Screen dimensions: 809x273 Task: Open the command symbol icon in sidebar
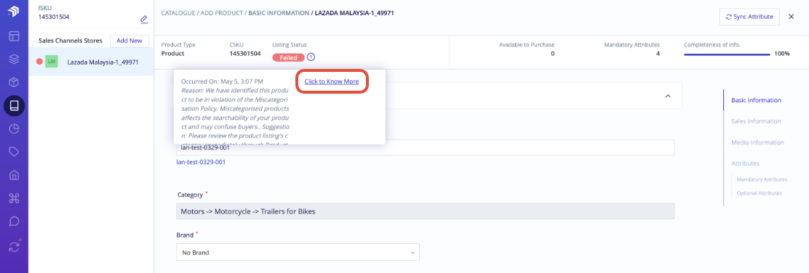pyautogui.click(x=14, y=197)
